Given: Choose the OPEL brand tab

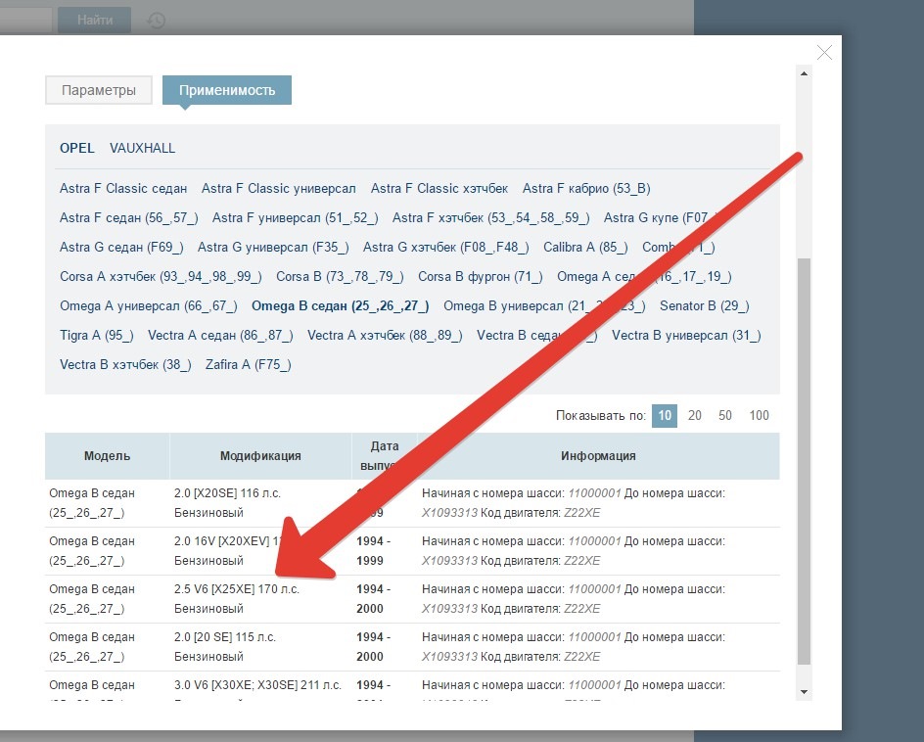Looking at the screenshot, I should pyautogui.click(x=76, y=148).
